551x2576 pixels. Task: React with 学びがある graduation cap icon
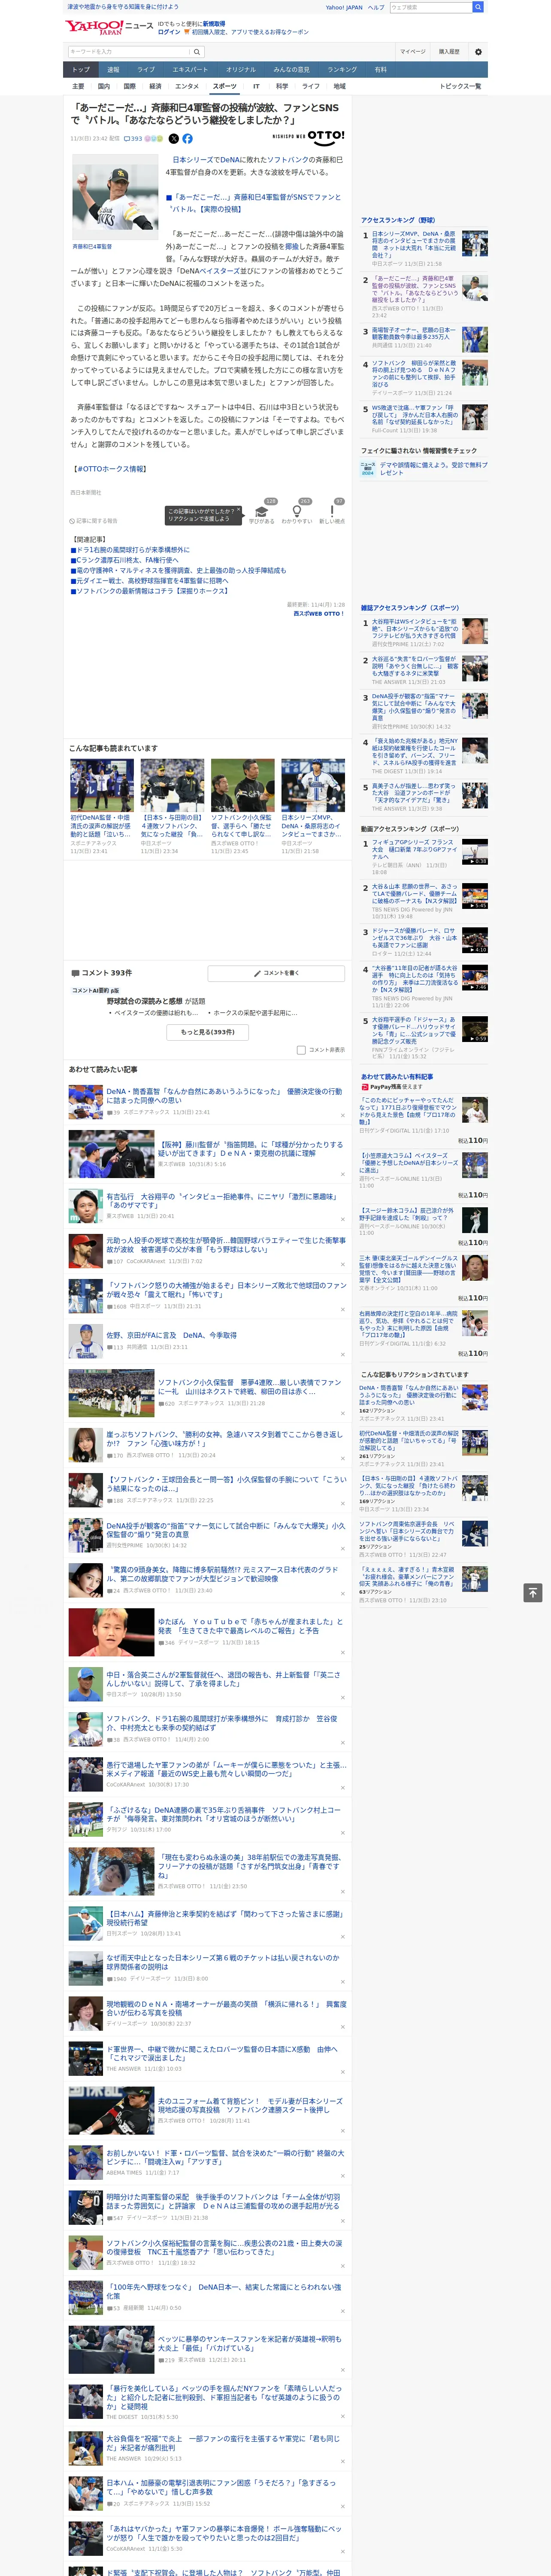pyautogui.click(x=262, y=511)
